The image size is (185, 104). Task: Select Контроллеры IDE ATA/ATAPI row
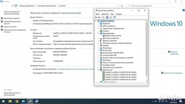click(113, 53)
